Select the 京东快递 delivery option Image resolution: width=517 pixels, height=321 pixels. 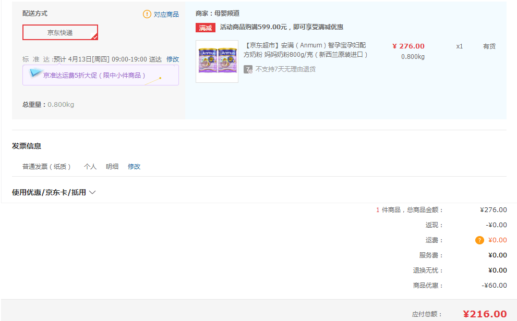click(60, 32)
